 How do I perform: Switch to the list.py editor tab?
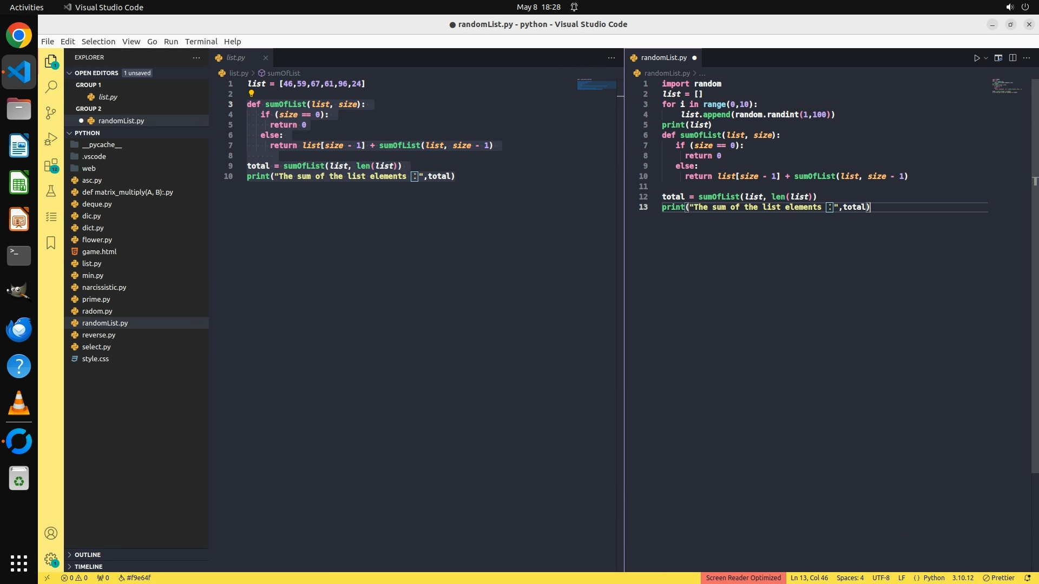pyautogui.click(x=235, y=58)
